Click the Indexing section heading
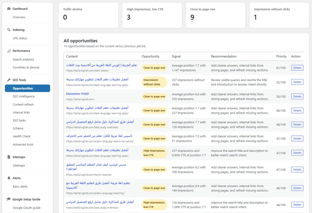 click(x=18, y=30)
